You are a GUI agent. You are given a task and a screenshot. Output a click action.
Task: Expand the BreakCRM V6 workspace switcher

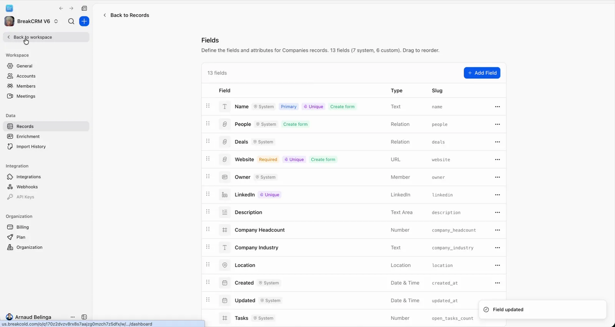[x=32, y=22]
